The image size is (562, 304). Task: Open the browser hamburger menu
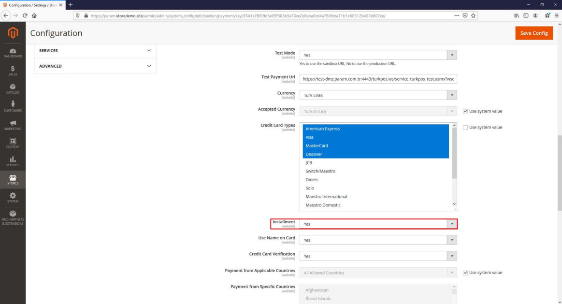(557, 15)
